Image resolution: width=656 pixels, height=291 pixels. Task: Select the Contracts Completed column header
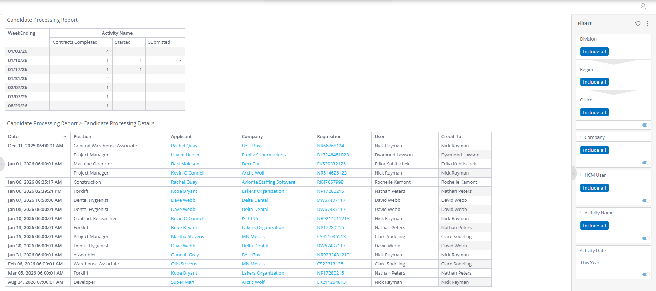pos(81,42)
